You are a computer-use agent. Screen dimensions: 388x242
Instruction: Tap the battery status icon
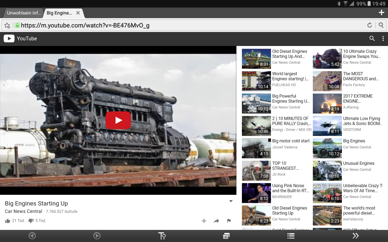(x=369, y=4)
